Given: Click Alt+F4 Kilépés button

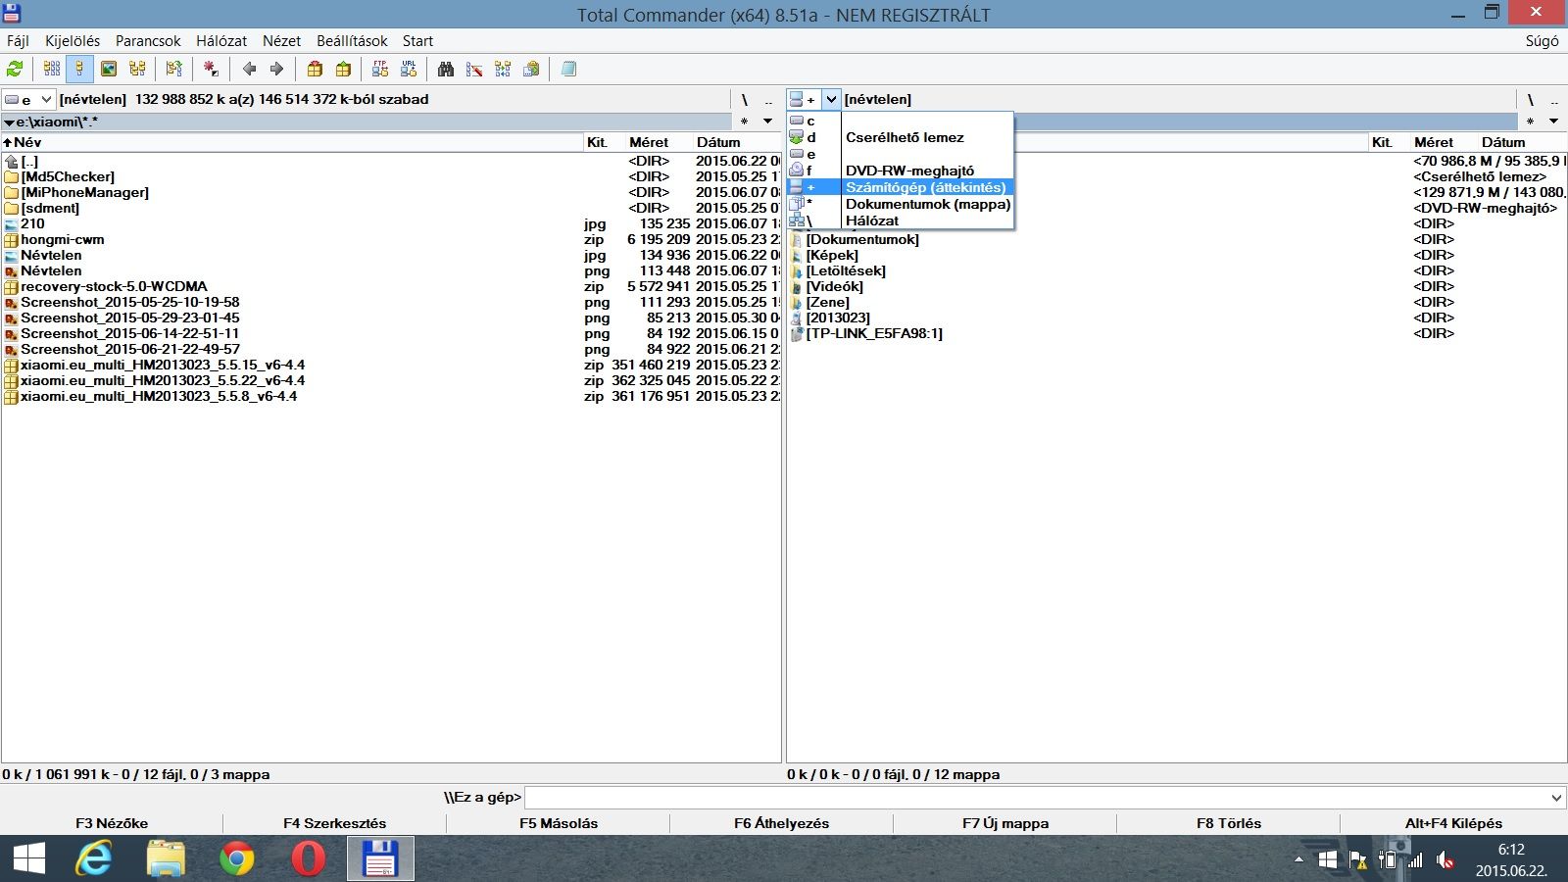Looking at the screenshot, I should (1453, 823).
